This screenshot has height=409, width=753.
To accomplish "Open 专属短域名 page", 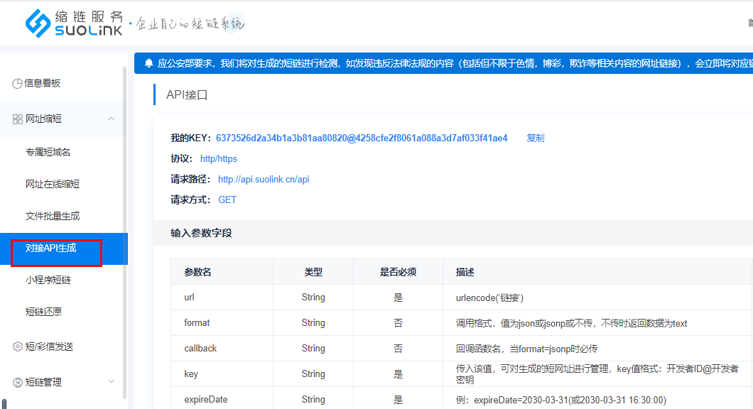I will pyautogui.click(x=48, y=152).
